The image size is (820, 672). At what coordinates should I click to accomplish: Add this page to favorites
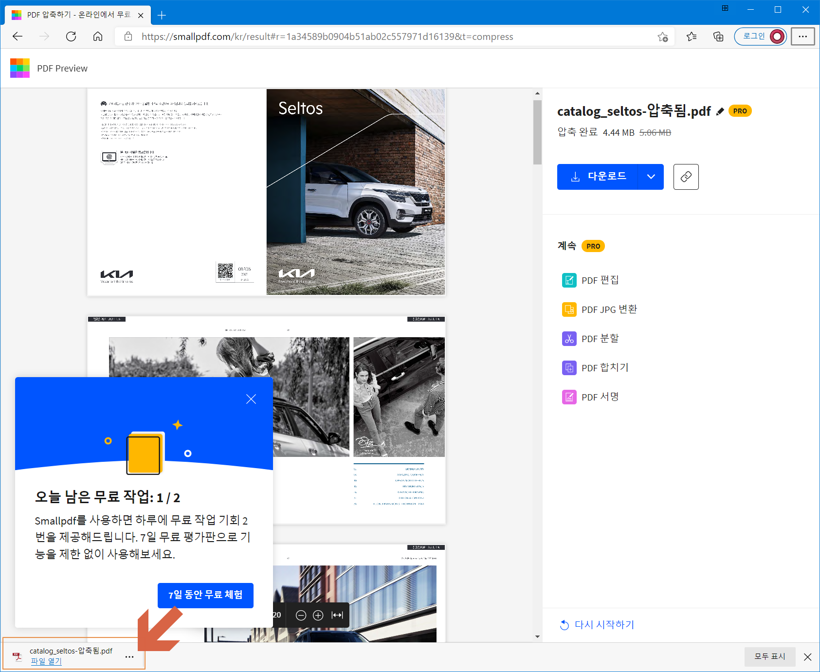pyautogui.click(x=662, y=36)
